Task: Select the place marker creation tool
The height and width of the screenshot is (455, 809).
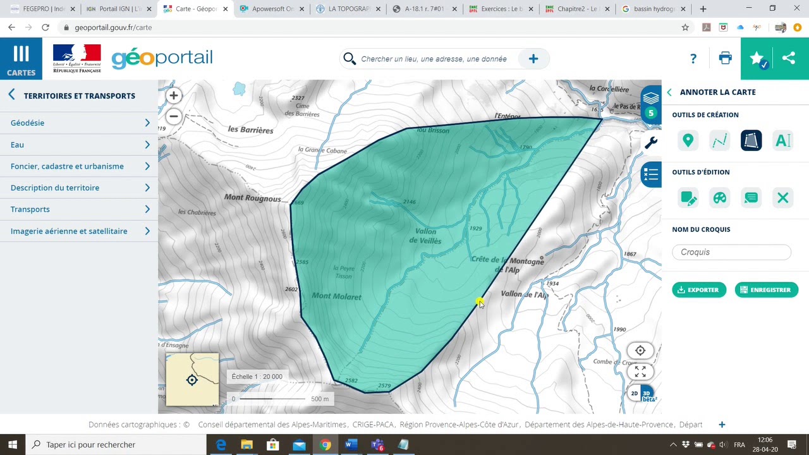Action: [688, 140]
